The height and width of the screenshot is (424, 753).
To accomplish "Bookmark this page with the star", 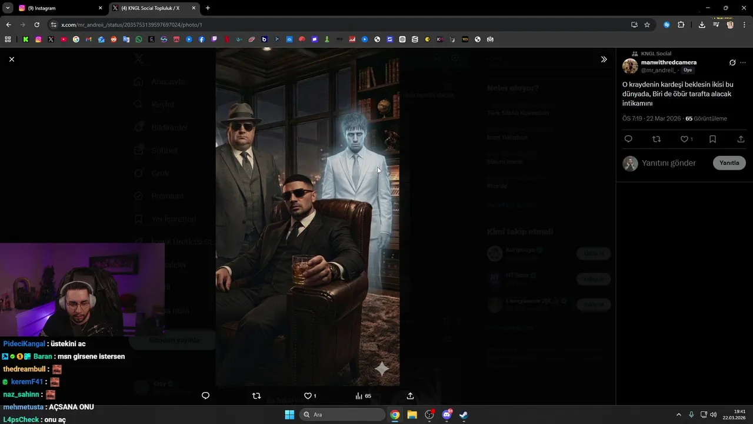I will pyautogui.click(x=647, y=25).
